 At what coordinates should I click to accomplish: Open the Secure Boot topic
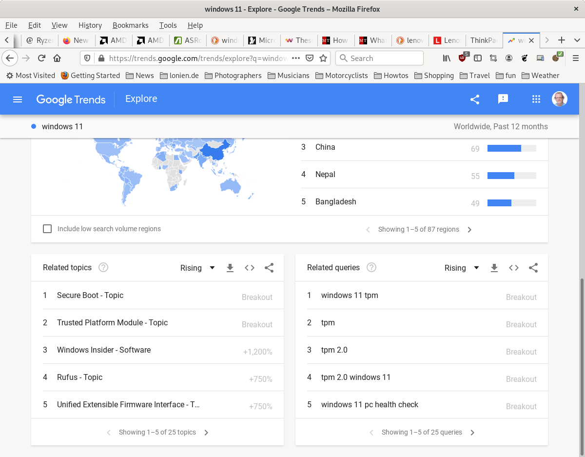tap(90, 295)
